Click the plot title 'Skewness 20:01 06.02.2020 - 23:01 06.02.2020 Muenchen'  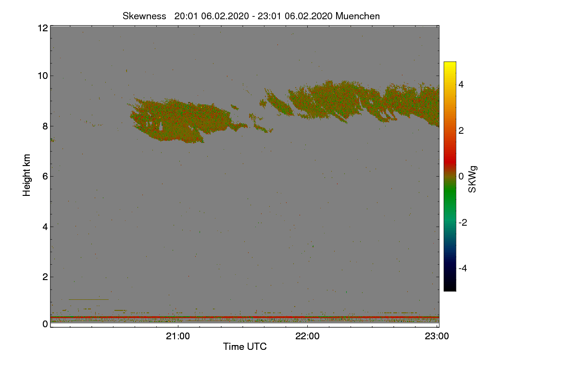(251, 16)
